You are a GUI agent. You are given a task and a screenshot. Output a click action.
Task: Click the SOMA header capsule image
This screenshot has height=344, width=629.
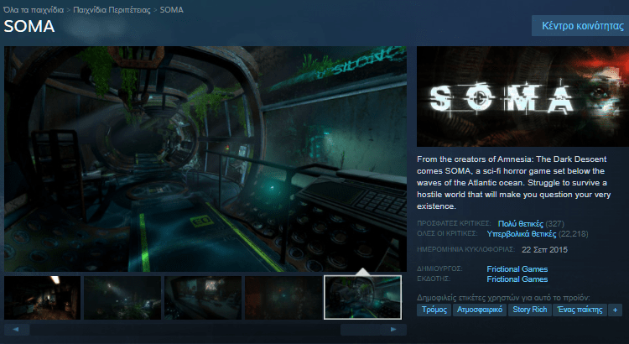click(x=522, y=96)
